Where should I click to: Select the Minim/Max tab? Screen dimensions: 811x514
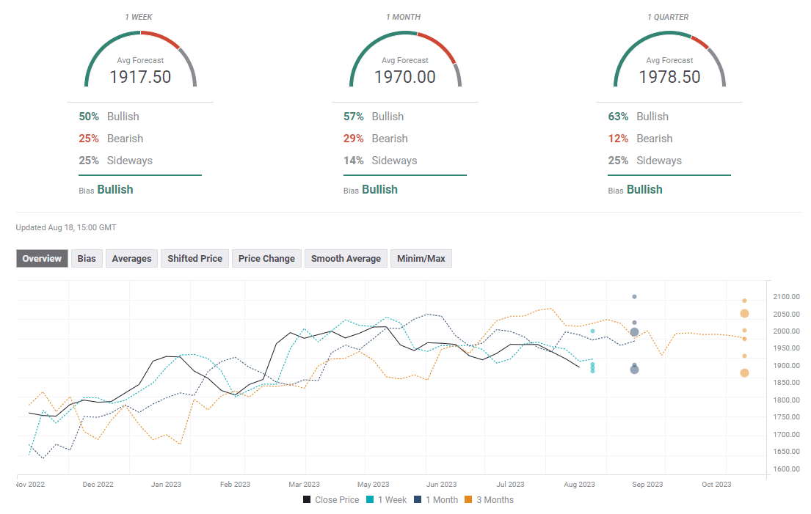click(421, 259)
